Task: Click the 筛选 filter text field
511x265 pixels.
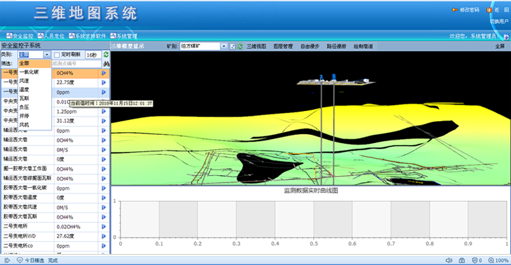Action: coord(76,63)
